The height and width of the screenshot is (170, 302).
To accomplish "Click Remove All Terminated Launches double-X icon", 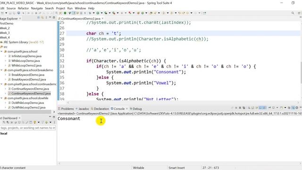I will (x=244, y=108).
